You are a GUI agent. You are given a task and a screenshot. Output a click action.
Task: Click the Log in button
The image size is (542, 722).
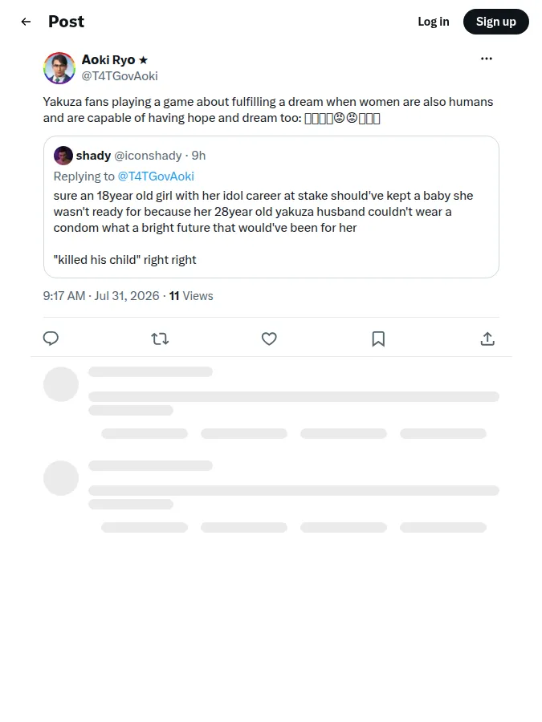point(434,22)
